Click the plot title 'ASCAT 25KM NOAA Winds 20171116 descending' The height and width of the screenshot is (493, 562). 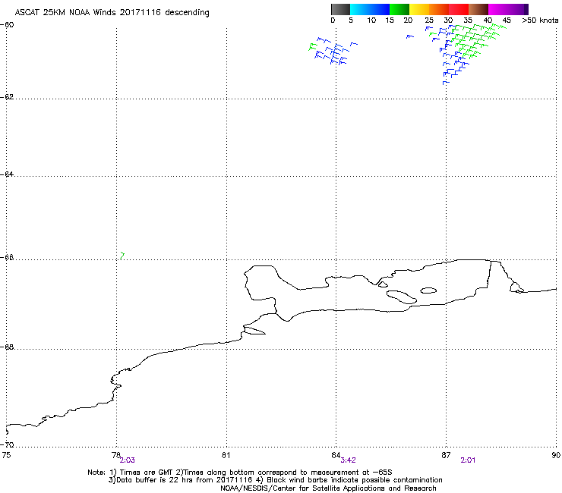112,12
